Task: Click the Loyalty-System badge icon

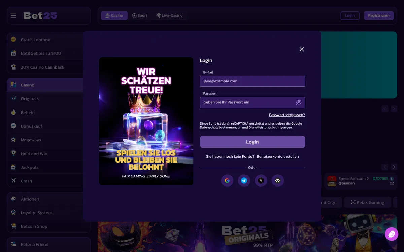Action: point(13,213)
